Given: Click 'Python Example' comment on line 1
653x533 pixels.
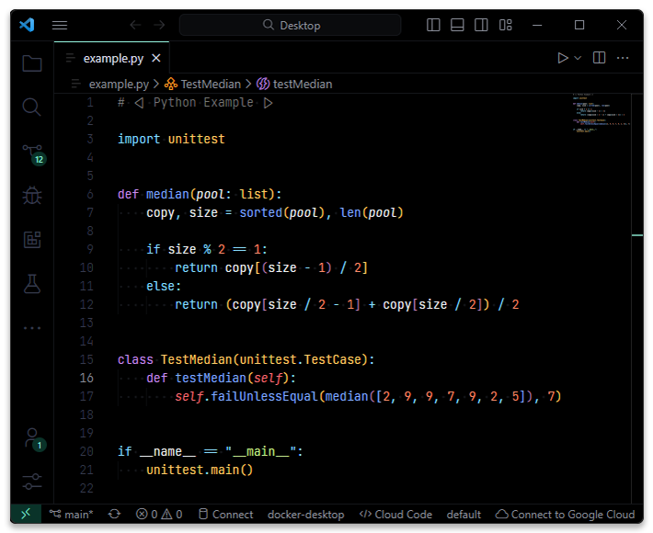Looking at the screenshot, I should click(203, 102).
